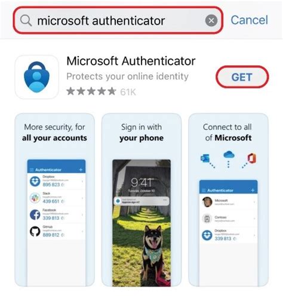Open the 'More security, for all your accounts' screenshot
This screenshot has height=298, width=283.
tap(54, 200)
